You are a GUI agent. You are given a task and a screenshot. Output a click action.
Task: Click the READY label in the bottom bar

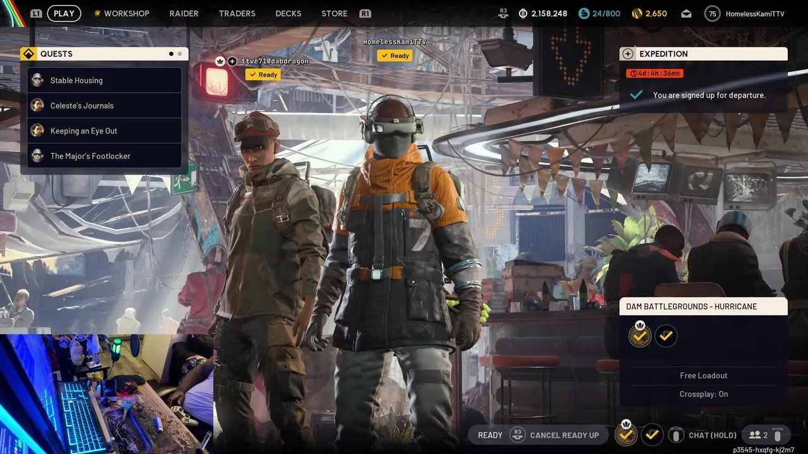(x=490, y=435)
